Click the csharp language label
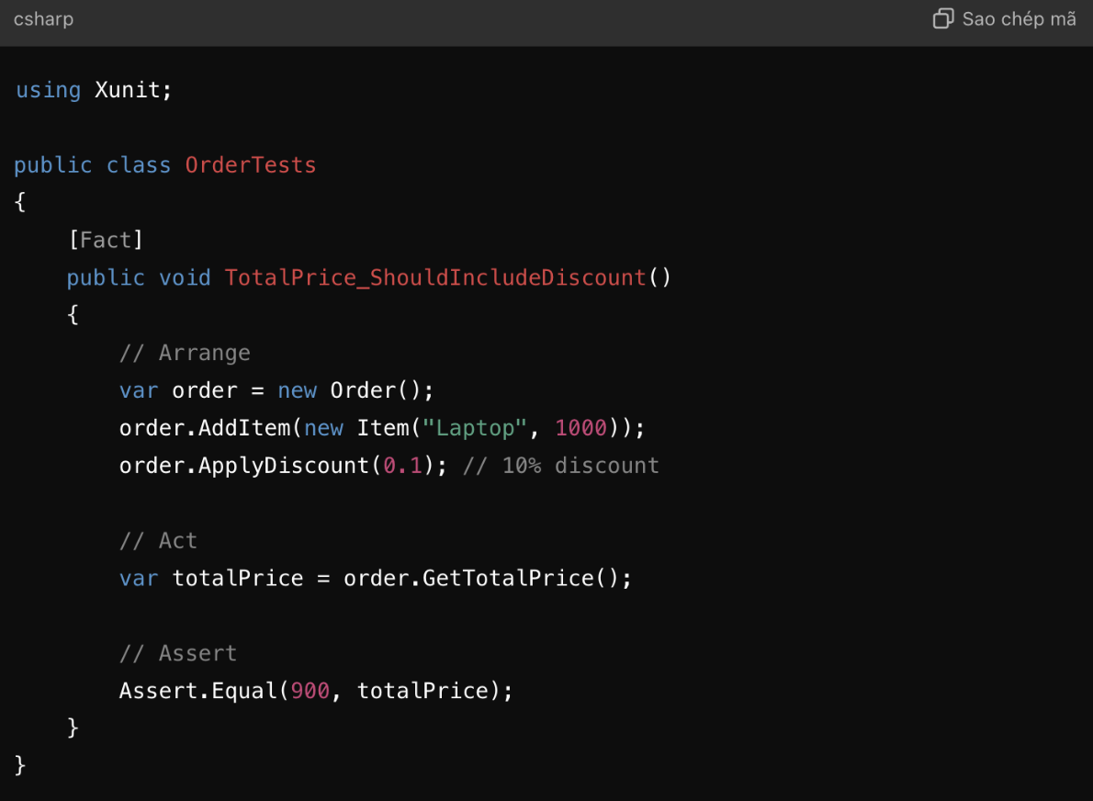The image size is (1093, 801). coord(43,18)
